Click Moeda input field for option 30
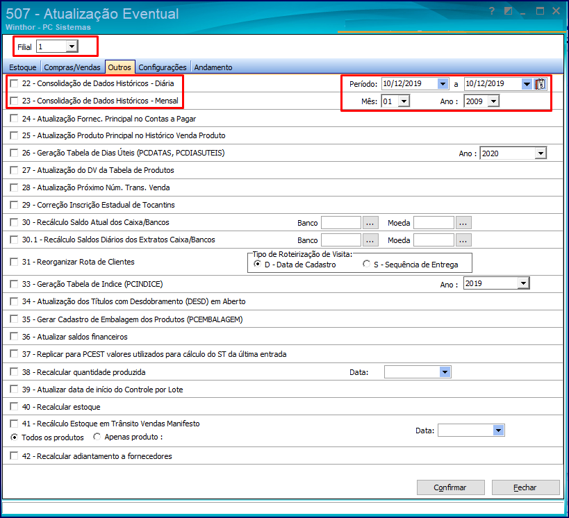 [x=434, y=223]
